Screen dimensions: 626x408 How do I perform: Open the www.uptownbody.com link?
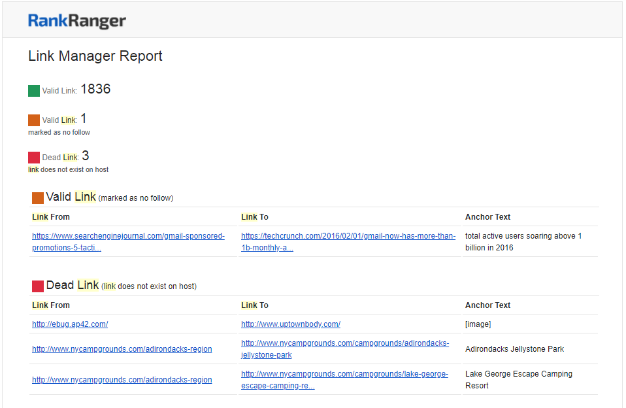click(291, 324)
